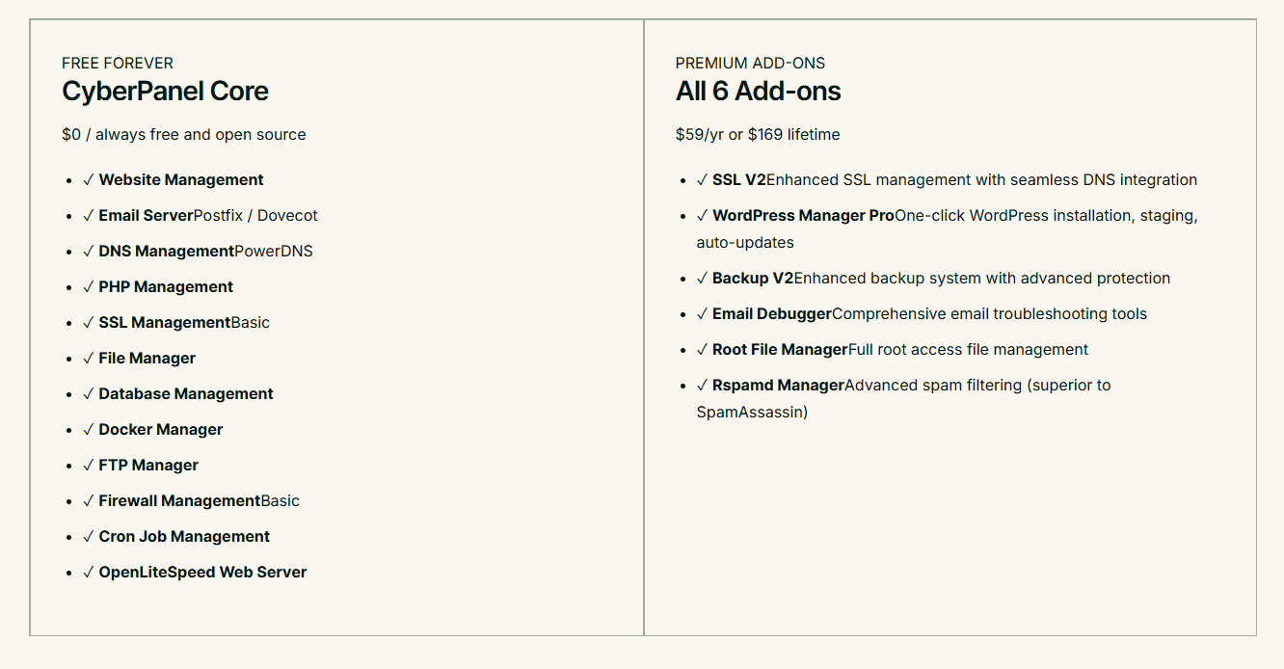This screenshot has width=1284, height=669.
Task: Click the 'Email Server' Postfix / Dovecot row
Action: [200, 216]
